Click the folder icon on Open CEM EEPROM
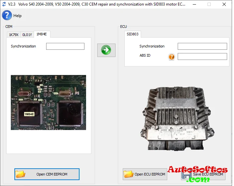This screenshot has height=186, width=234. (x=20, y=174)
